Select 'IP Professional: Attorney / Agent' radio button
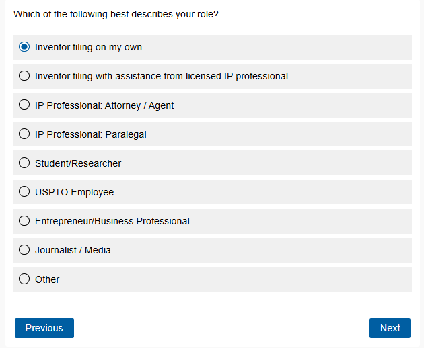 point(24,105)
